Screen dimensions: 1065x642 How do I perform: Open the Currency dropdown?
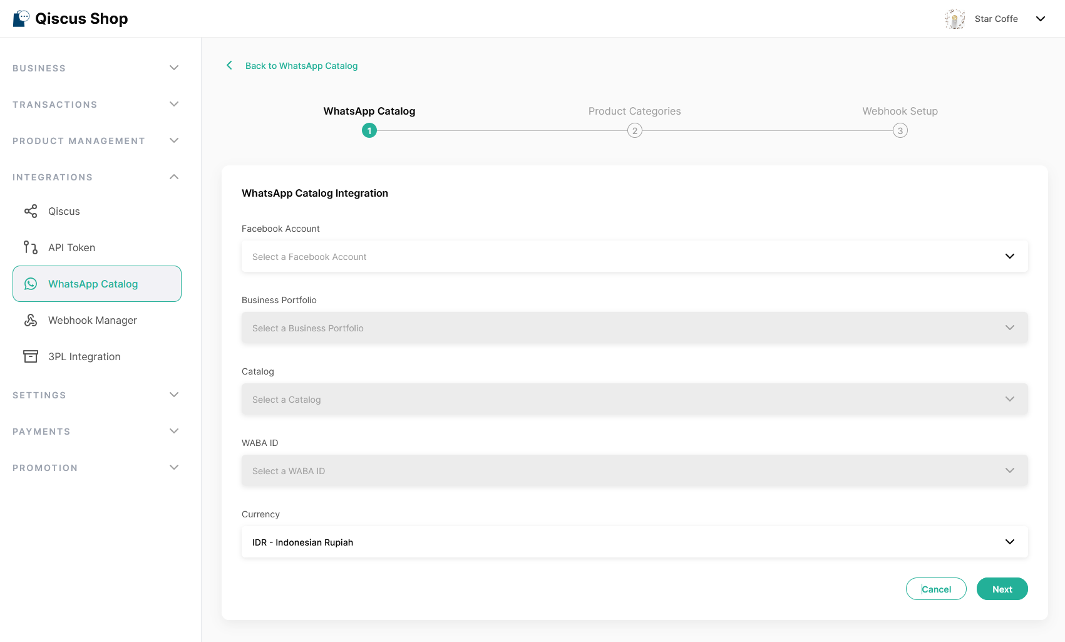point(634,542)
